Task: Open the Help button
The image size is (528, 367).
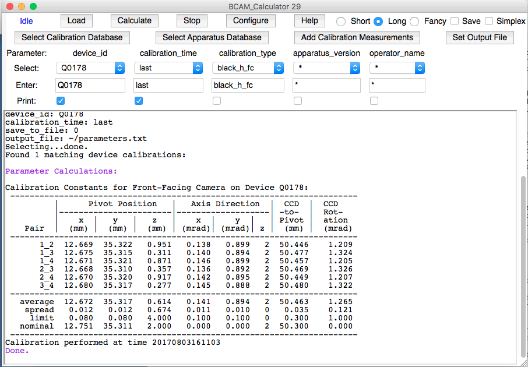Action: click(309, 20)
